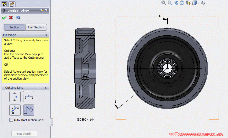Click the Zoom to Fit icon
Viewport: 228px width, 138px height.
(x=164, y=3)
